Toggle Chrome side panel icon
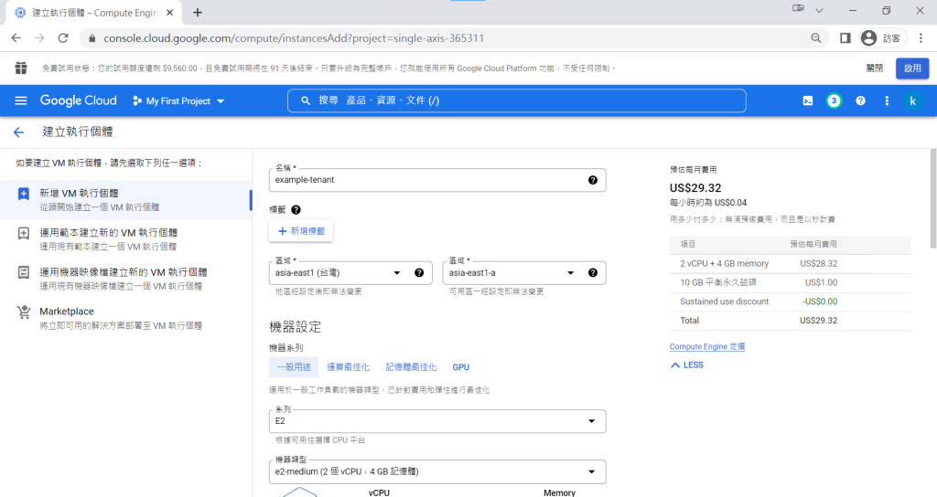Viewport: 937px width, 497px height. (x=845, y=38)
